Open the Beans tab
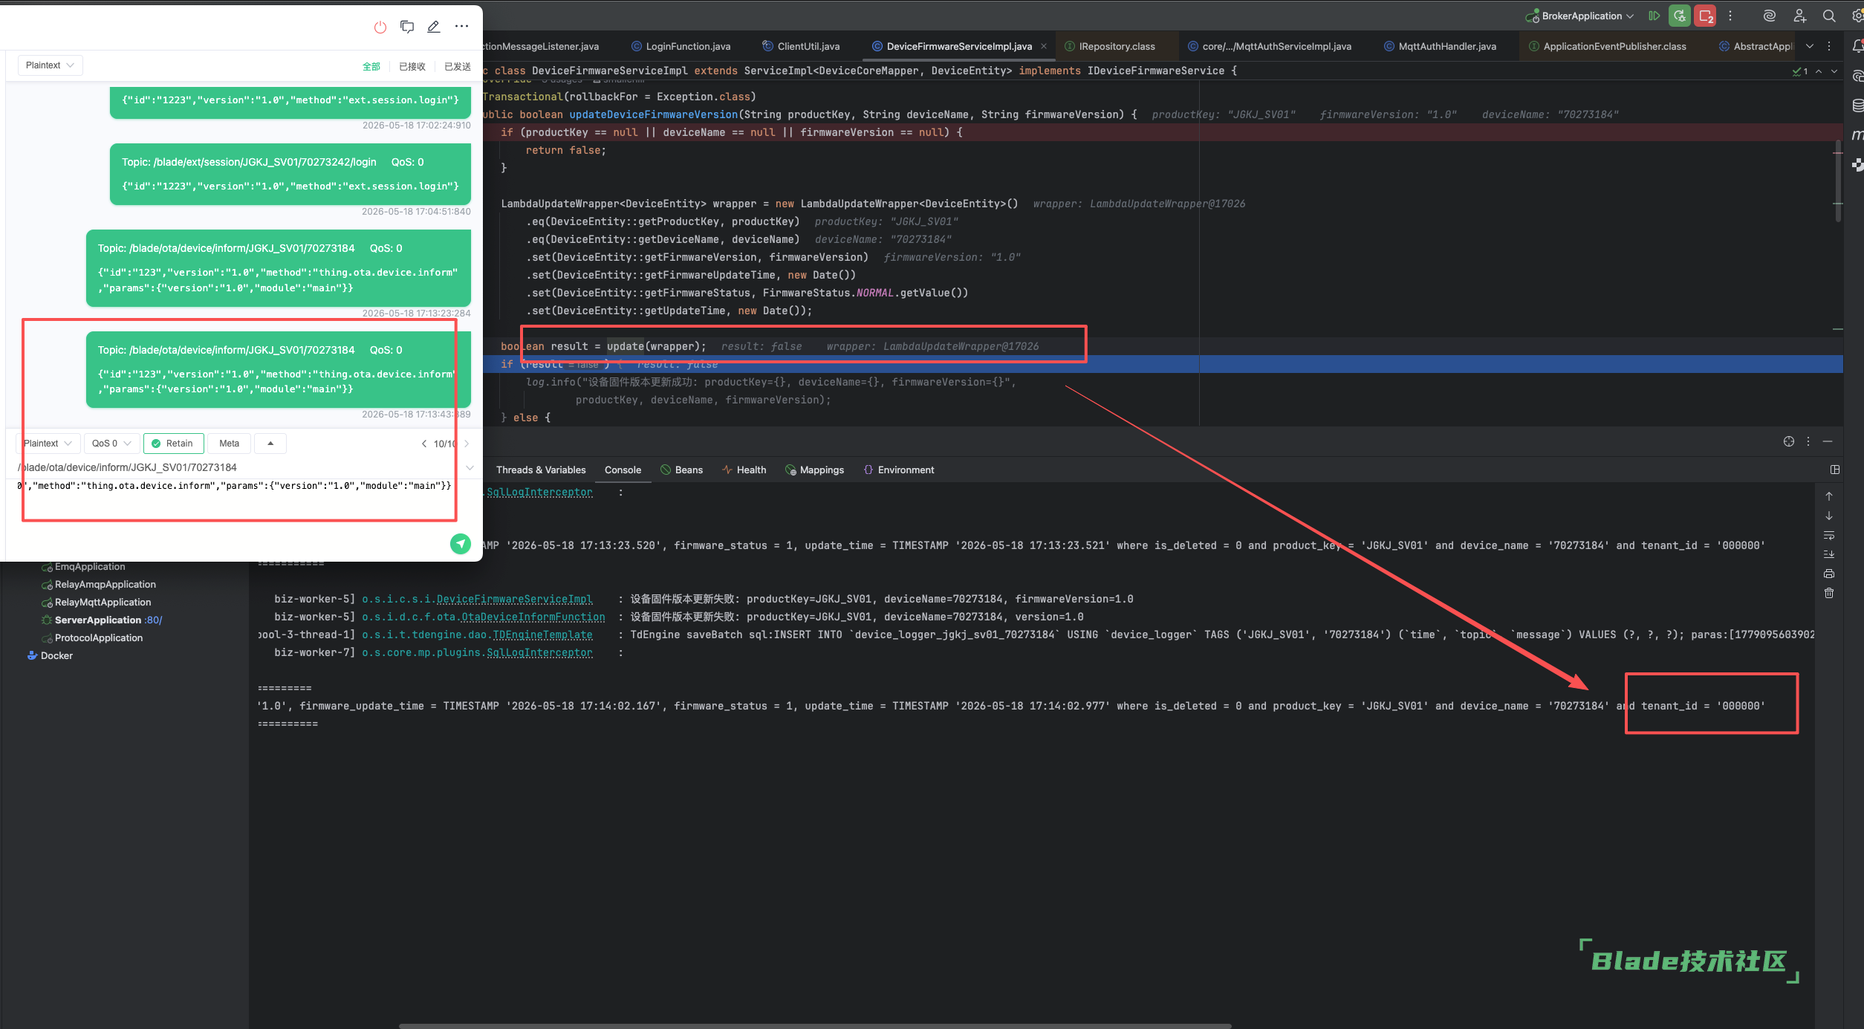The width and height of the screenshot is (1864, 1029). 682,470
